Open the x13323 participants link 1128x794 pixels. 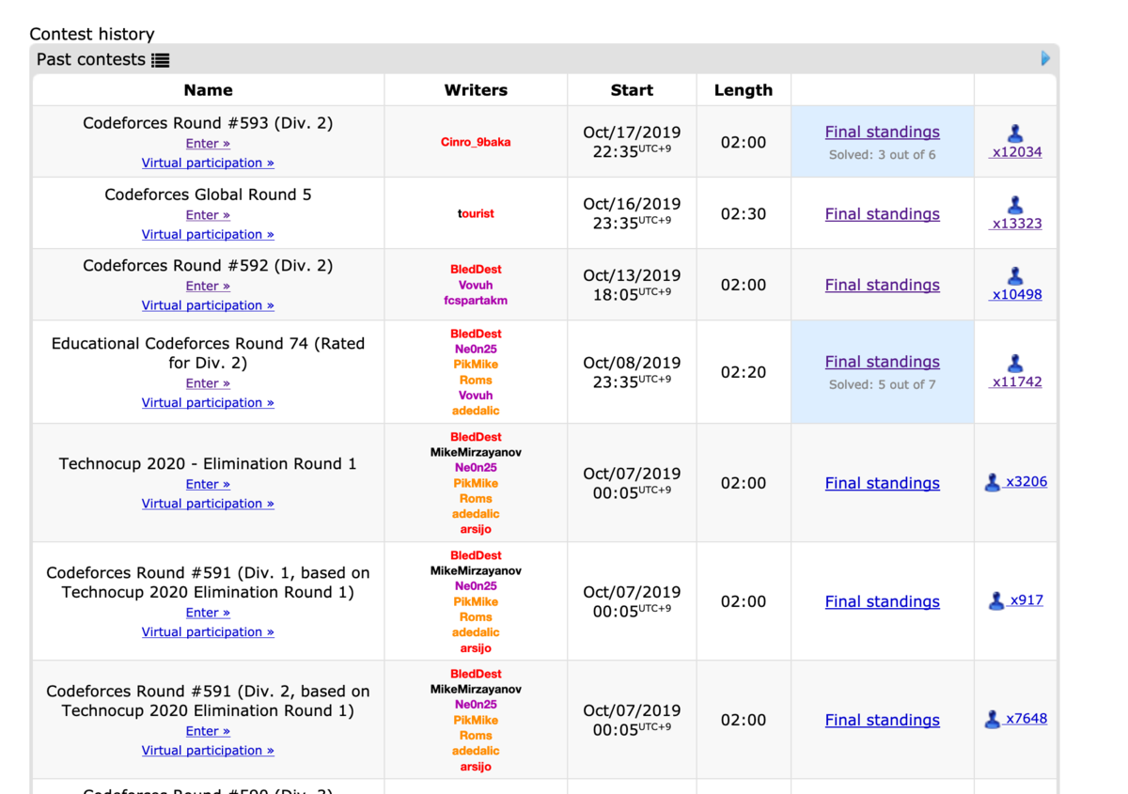[1016, 224]
